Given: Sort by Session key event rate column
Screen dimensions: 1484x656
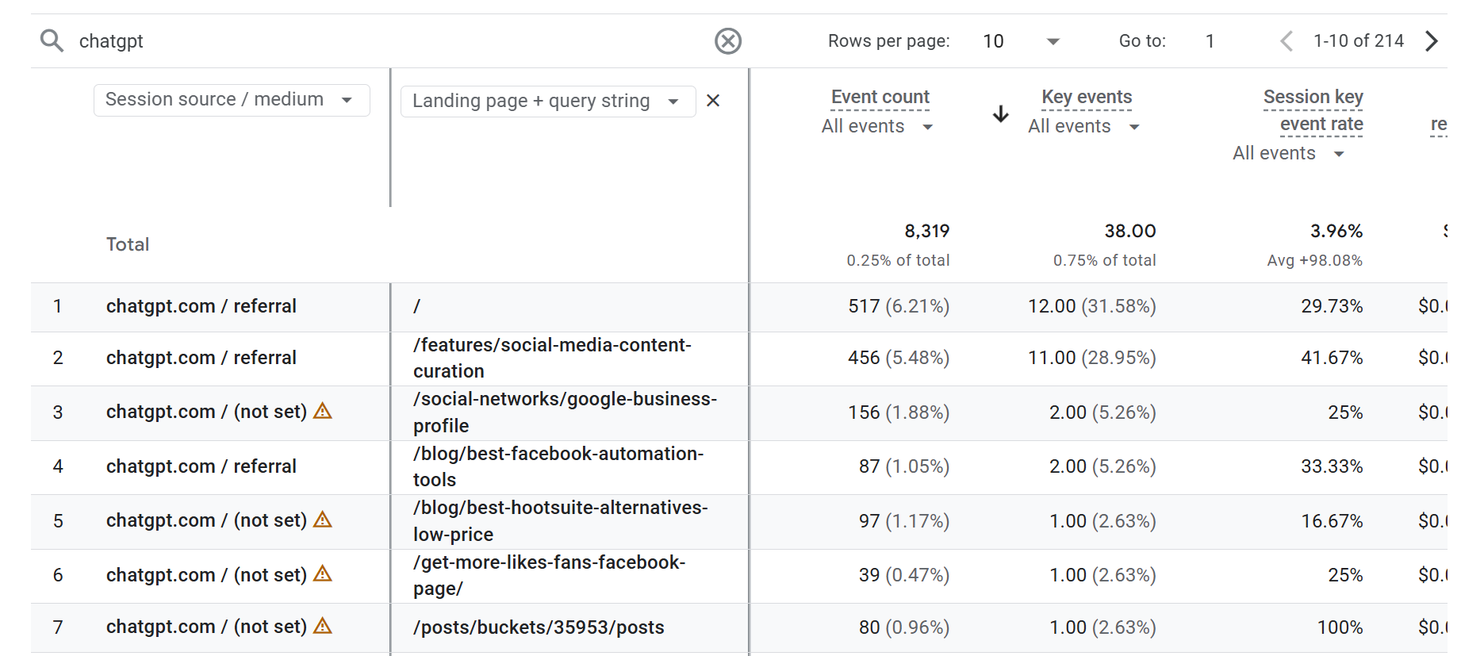Looking at the screenshot, I should coord(1313,110).
